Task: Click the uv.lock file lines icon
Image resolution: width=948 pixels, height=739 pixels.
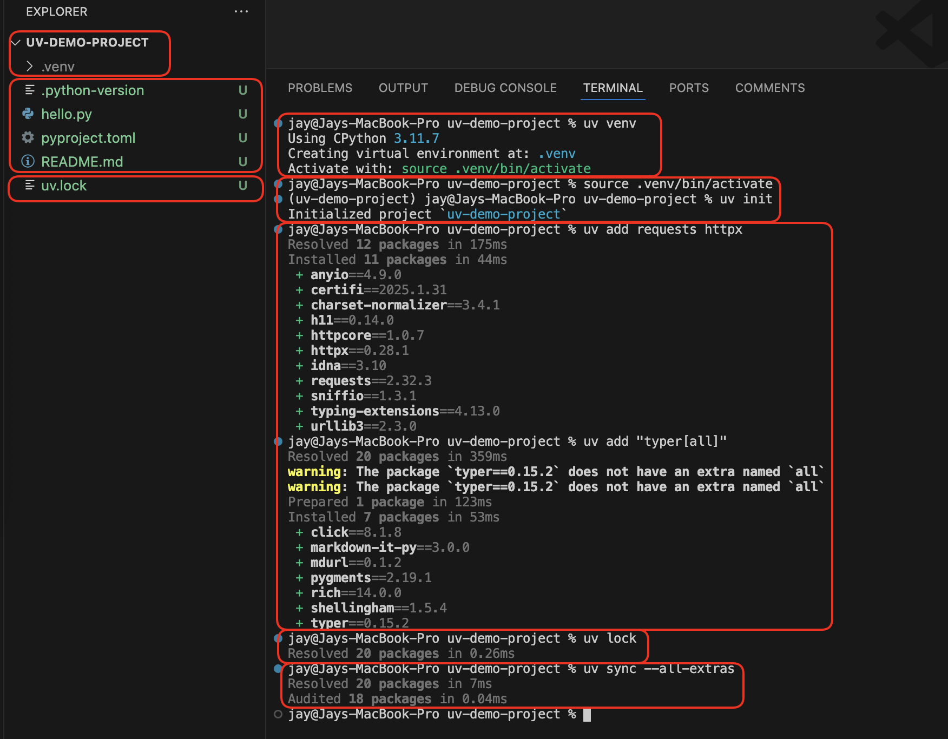Action: point(30,186)
